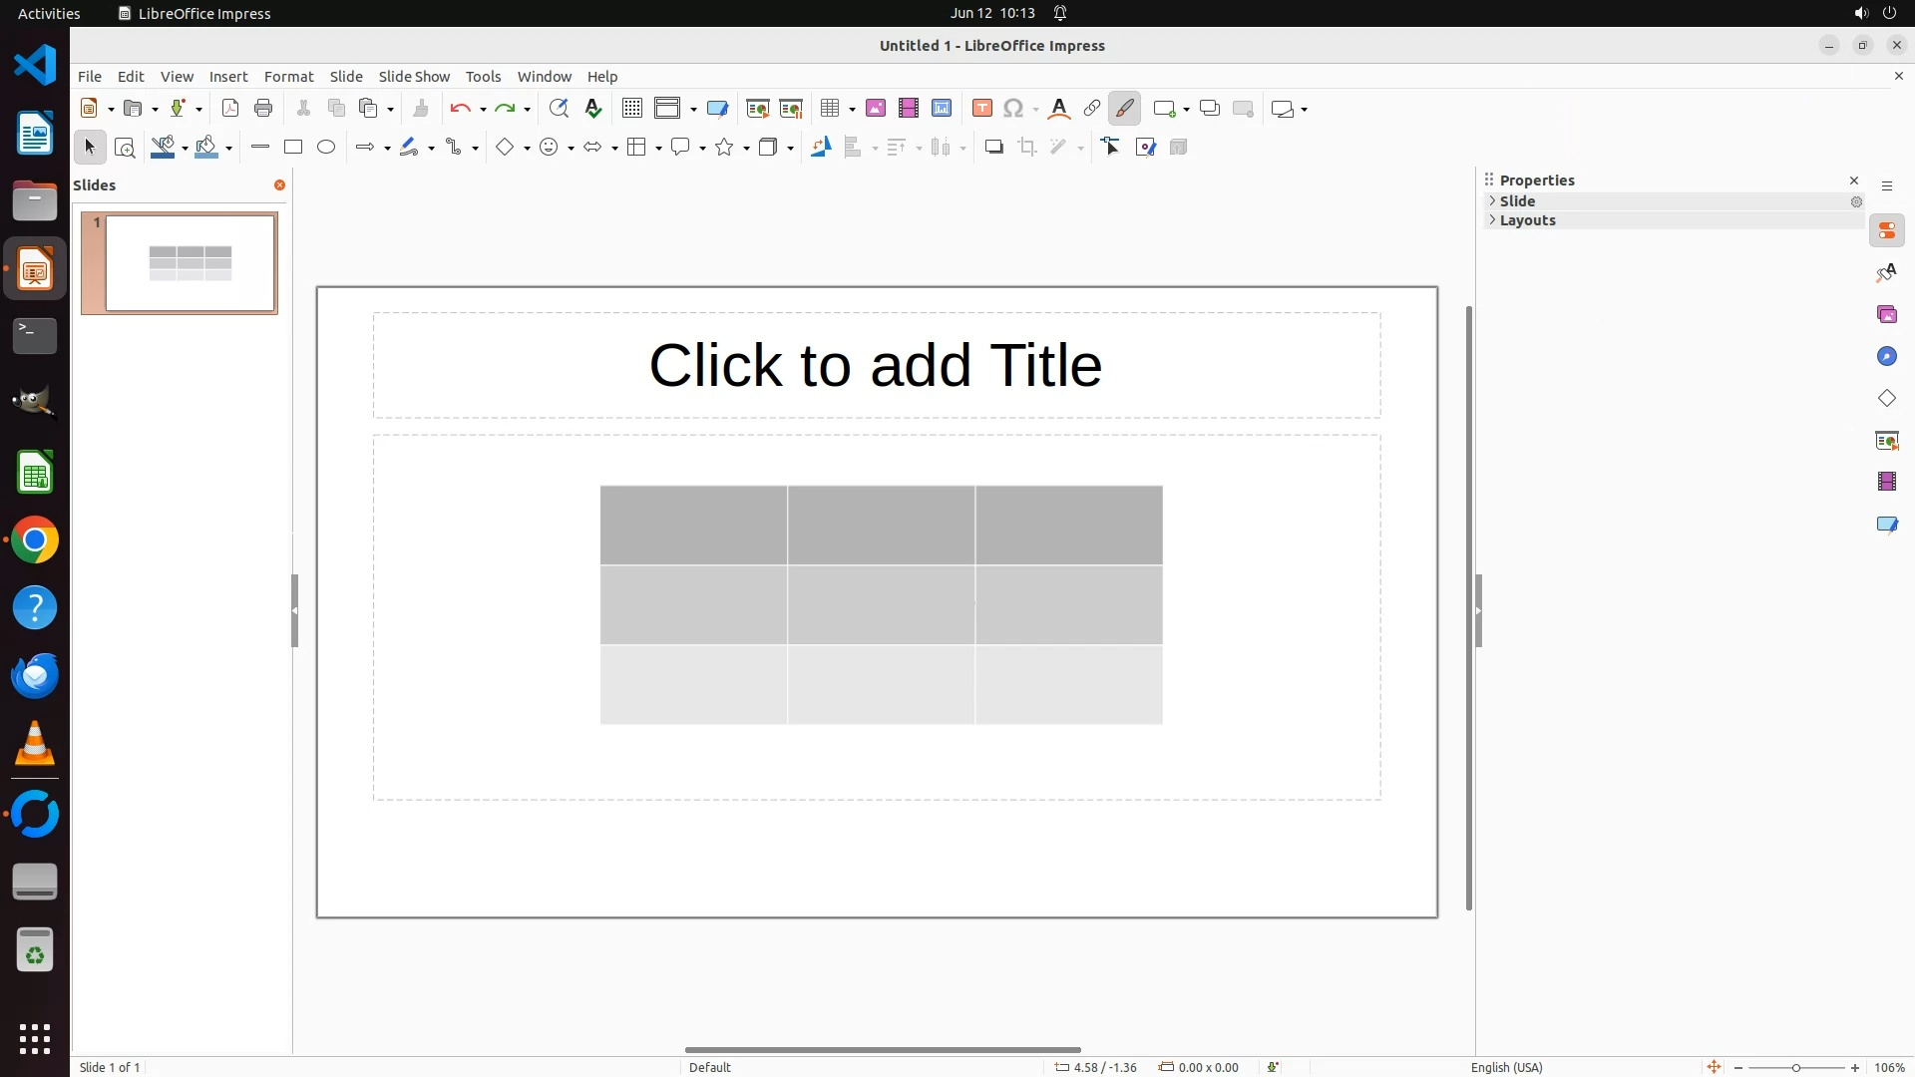Select the Ellipse drawing tool
Viewport: 1915px width, 1077px height.
tap(326, 148)
